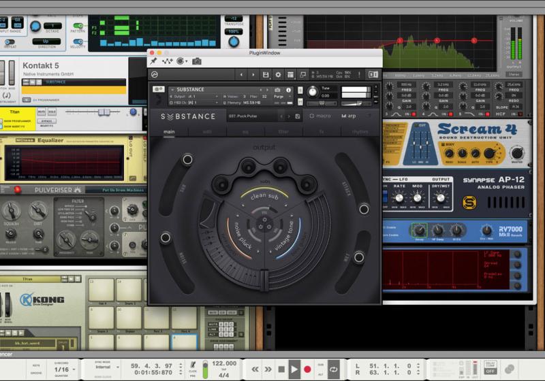Go to previous item with Kontakt header left arrow

pos(242,75)
